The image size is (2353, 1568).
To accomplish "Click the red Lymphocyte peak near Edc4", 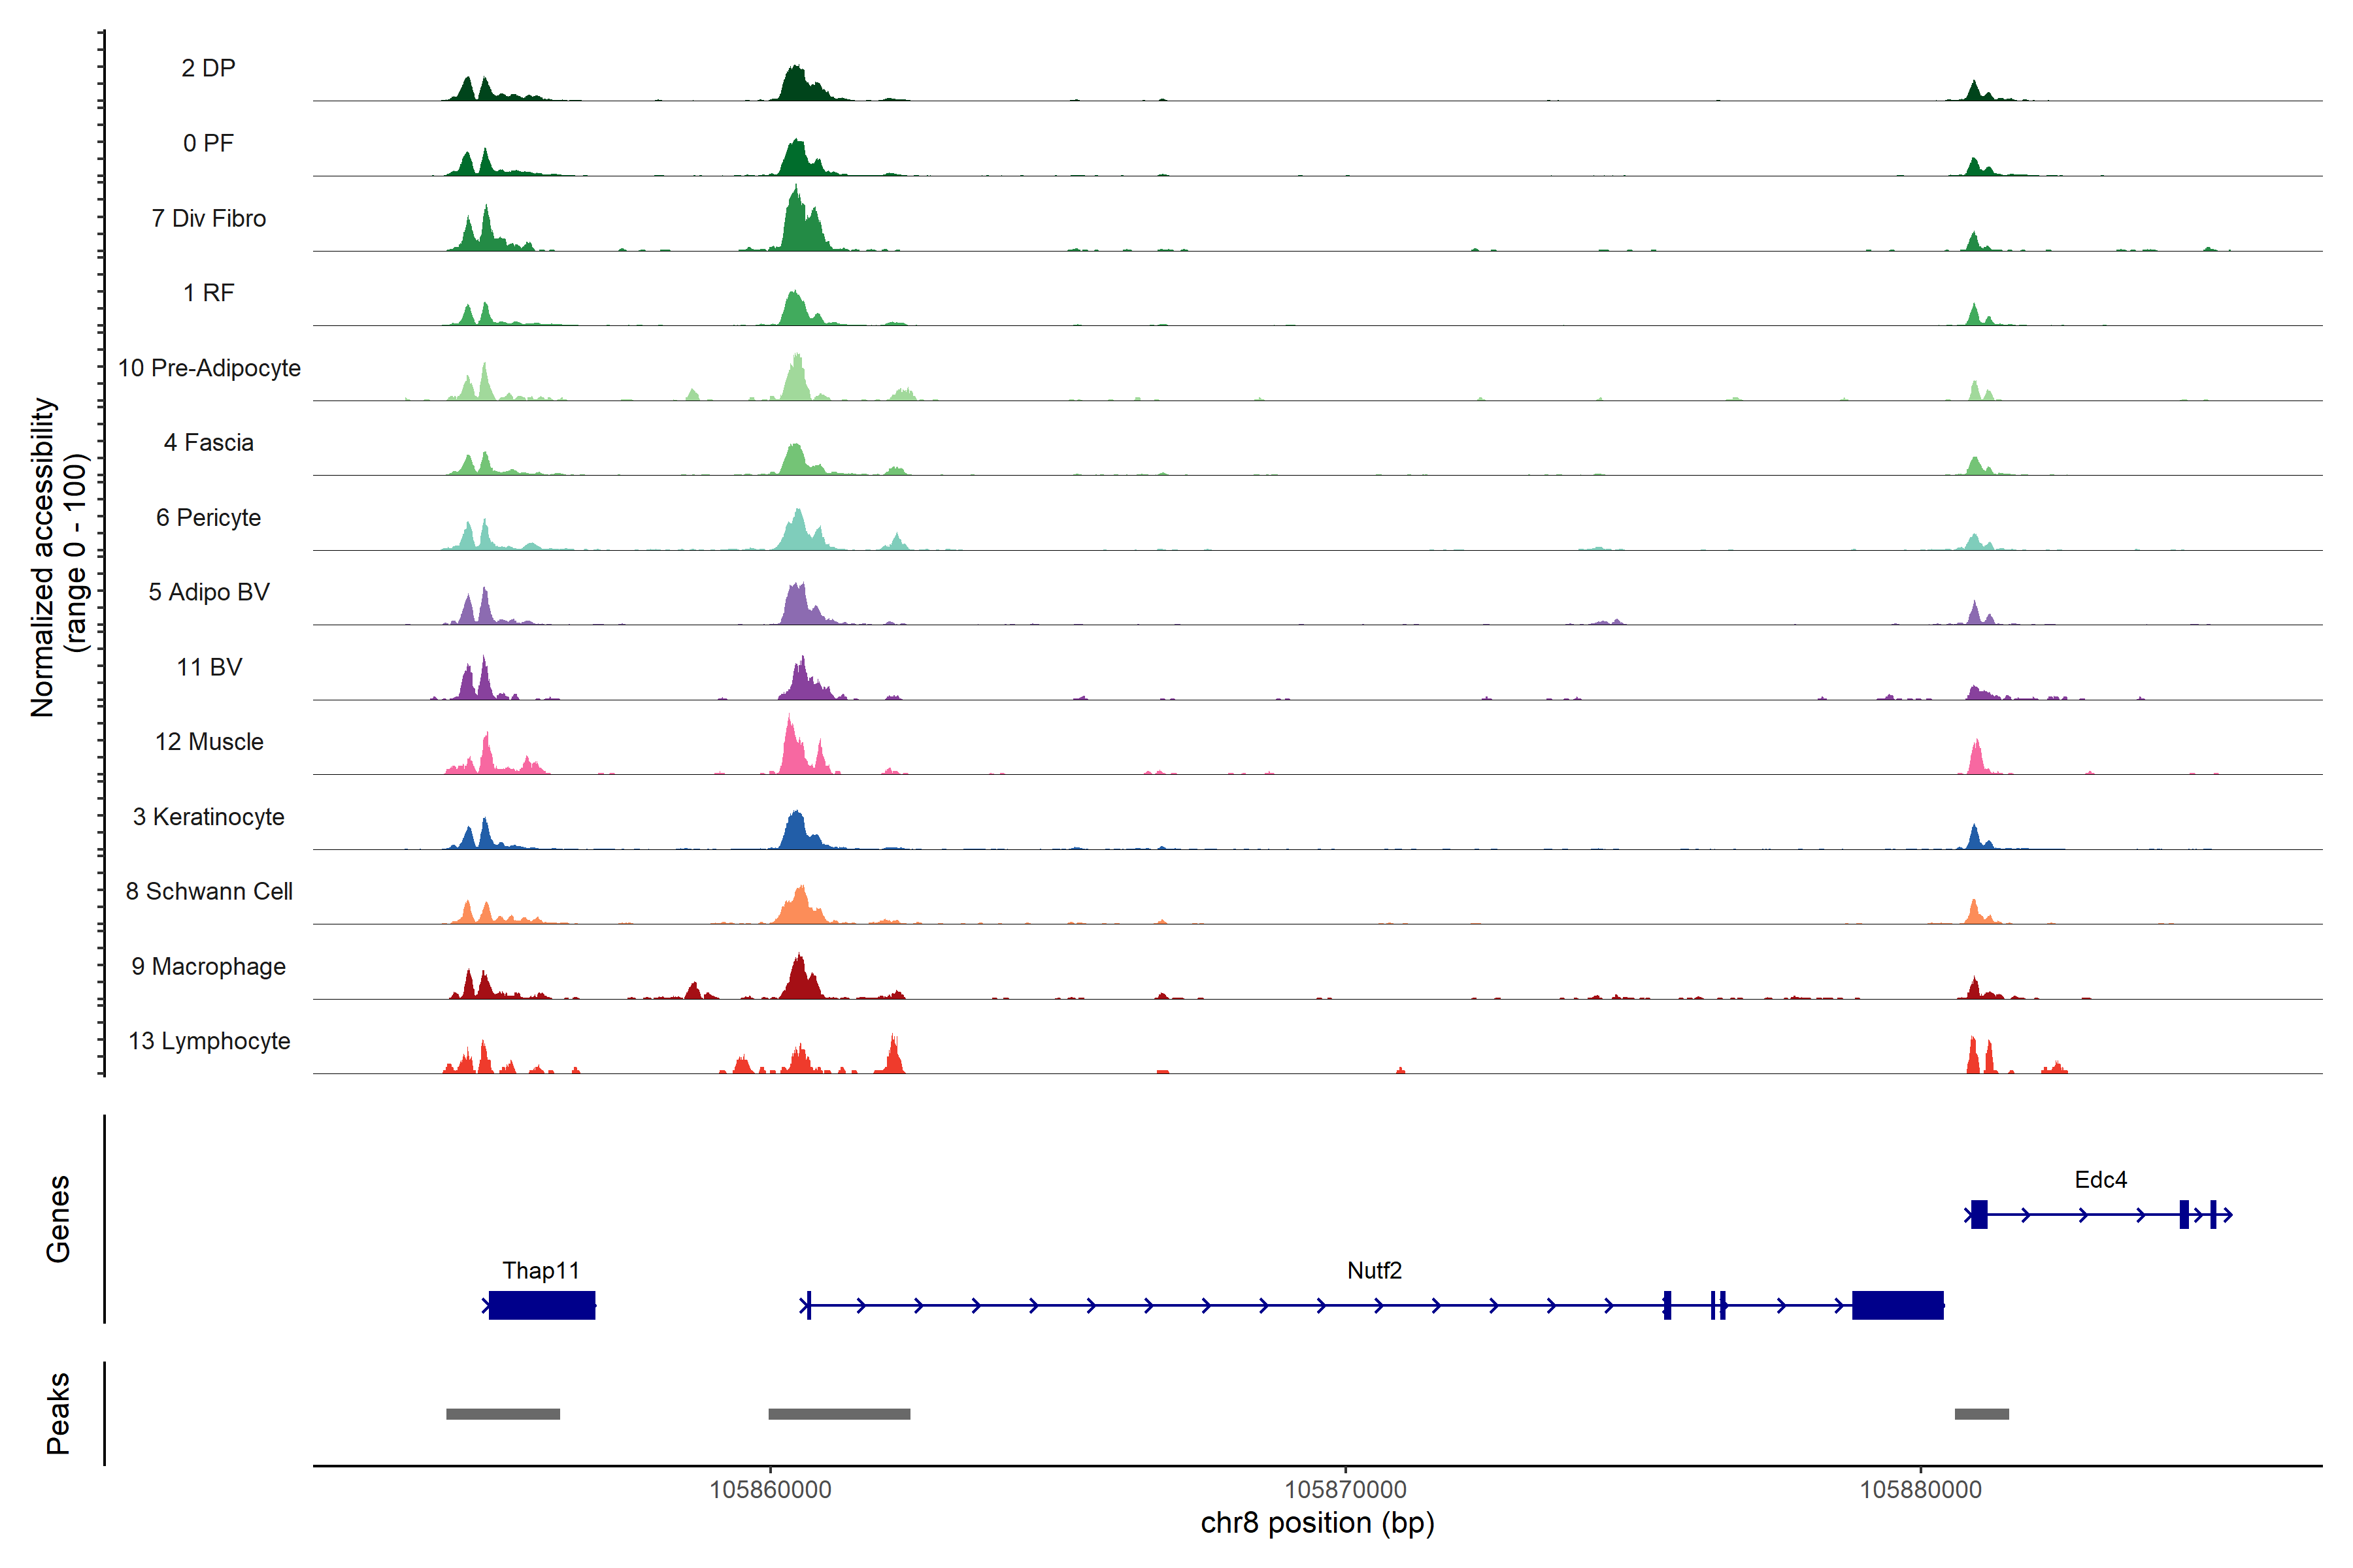I will coord(1973,1058).
